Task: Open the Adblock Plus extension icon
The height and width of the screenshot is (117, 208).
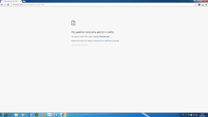Action: [x=199, y=5]
